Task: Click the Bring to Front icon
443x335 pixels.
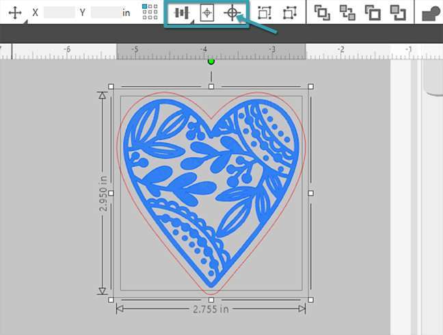Action: click(x=323, y=13)
